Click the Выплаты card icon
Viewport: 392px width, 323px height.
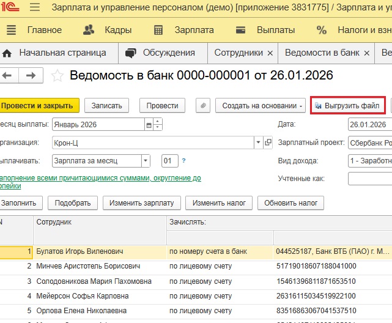240,30
